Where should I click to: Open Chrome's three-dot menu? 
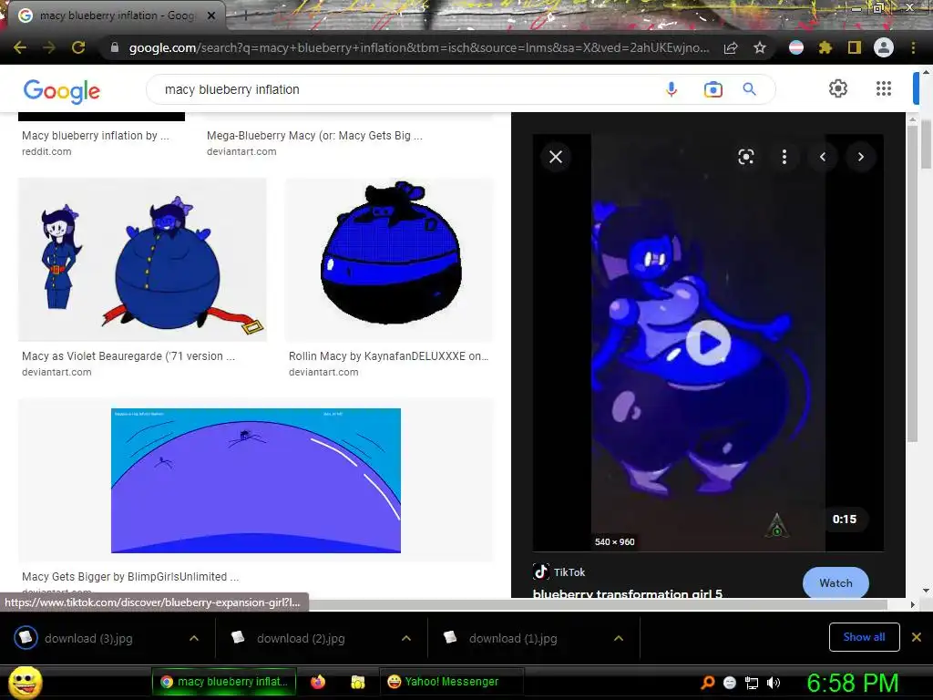(x=913, y=47)
